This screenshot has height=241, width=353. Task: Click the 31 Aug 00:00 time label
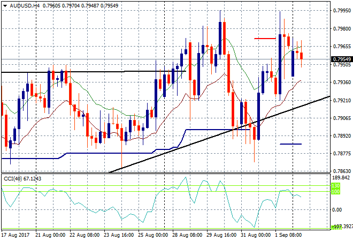coord(256,235)
